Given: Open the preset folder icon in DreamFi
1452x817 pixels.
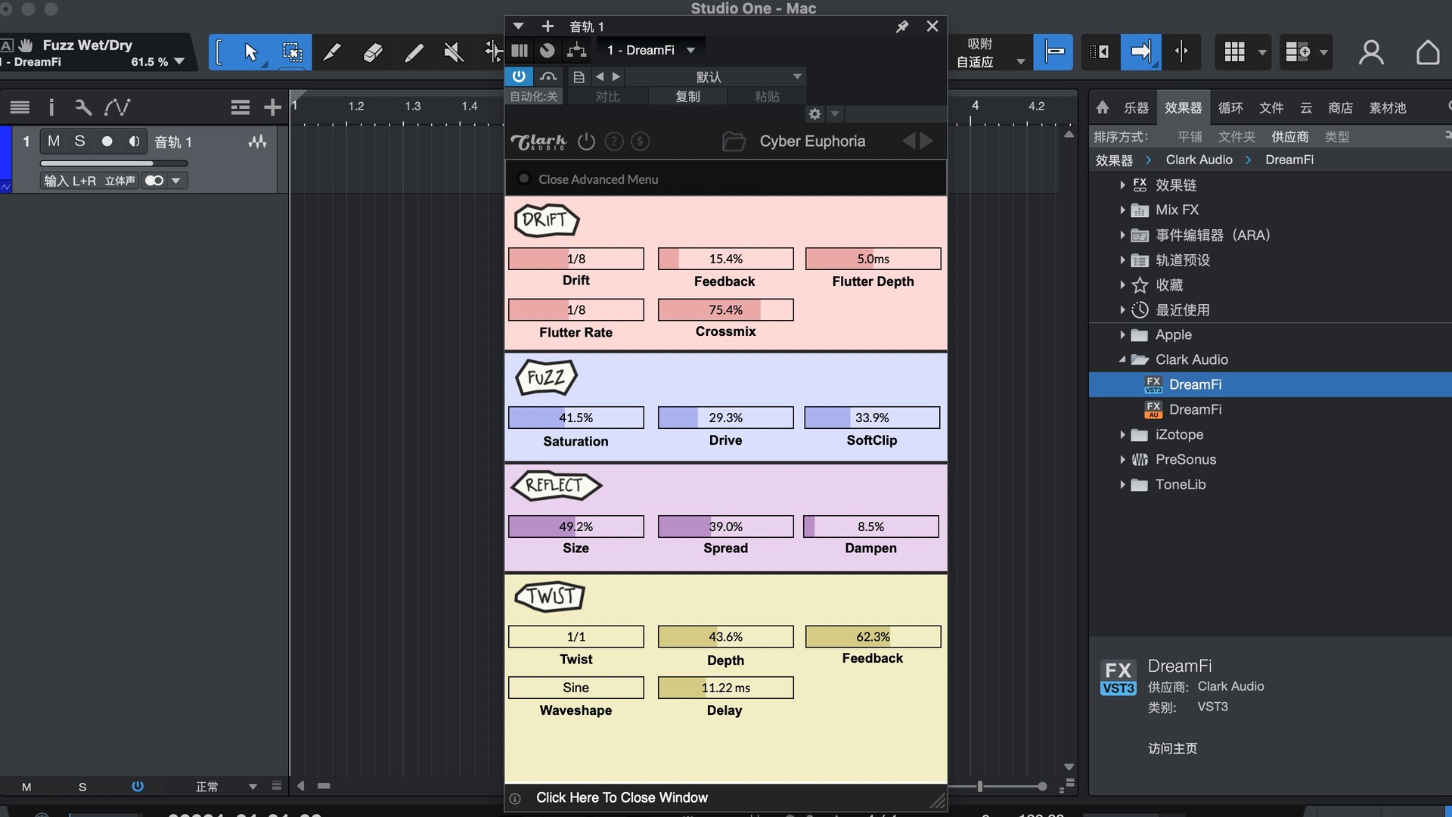Looking at the screenshot, I should pyautogui.click(x=734, y=141).
